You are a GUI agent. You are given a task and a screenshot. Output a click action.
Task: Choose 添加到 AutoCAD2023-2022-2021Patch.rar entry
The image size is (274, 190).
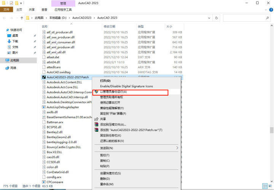pos(131,130)
